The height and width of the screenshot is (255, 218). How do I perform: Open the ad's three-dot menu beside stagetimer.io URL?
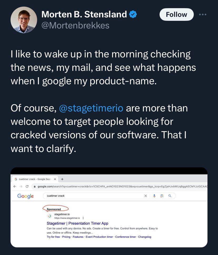click(83, 218)
